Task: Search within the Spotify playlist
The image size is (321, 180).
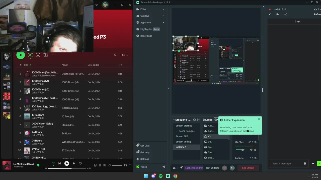Action: pos(115,55)
